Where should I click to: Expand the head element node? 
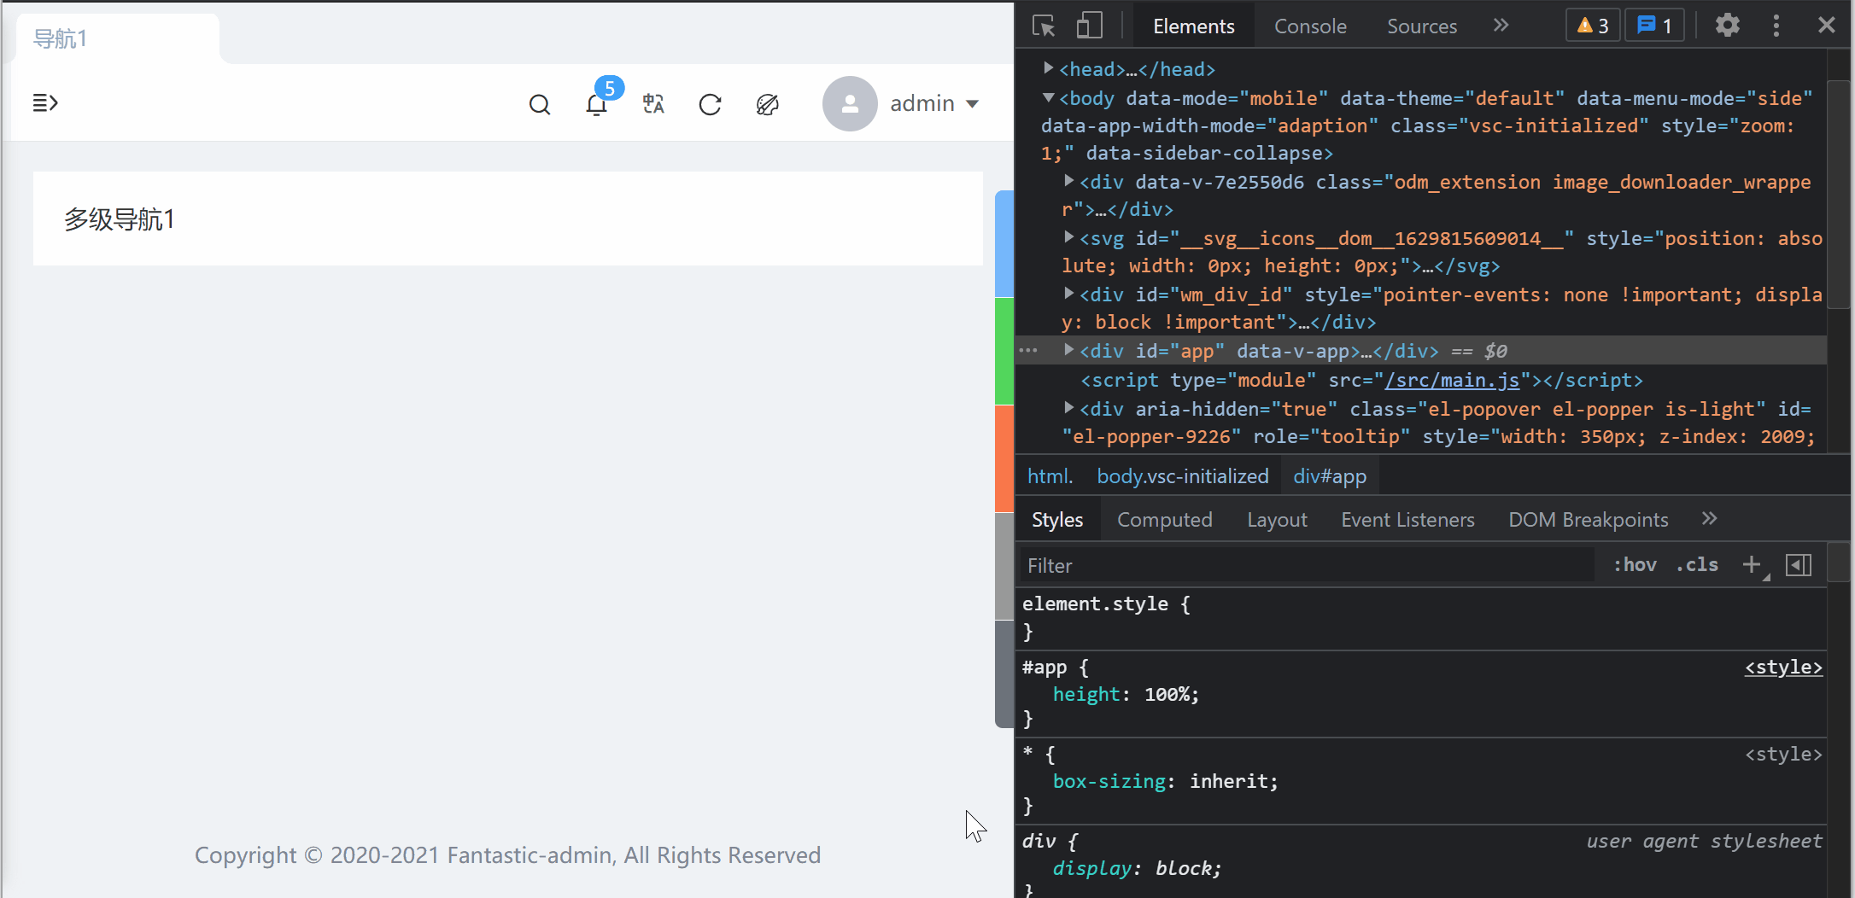pos(1048,68)
